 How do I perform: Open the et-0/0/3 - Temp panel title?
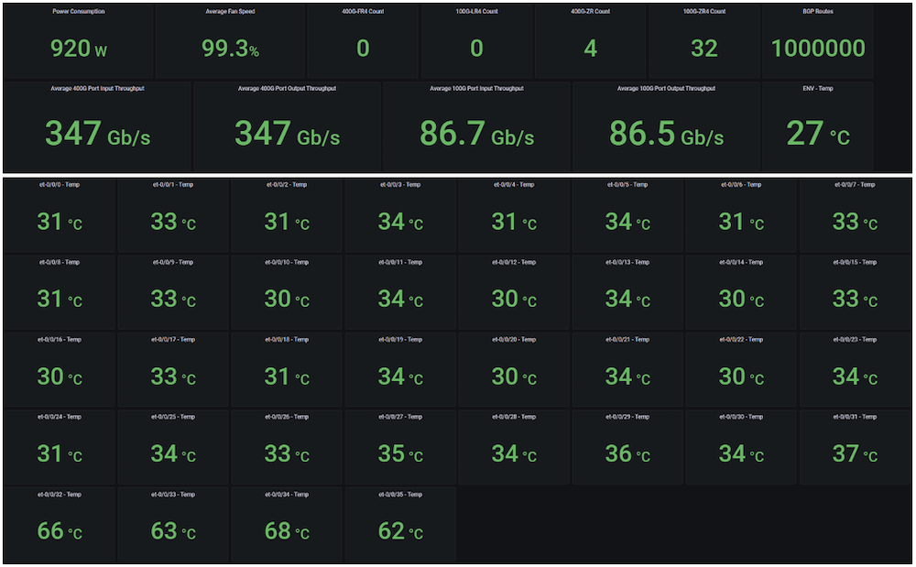coord(400,184)
